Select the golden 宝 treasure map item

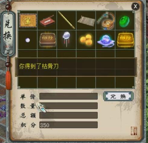[x=28, y=20]
